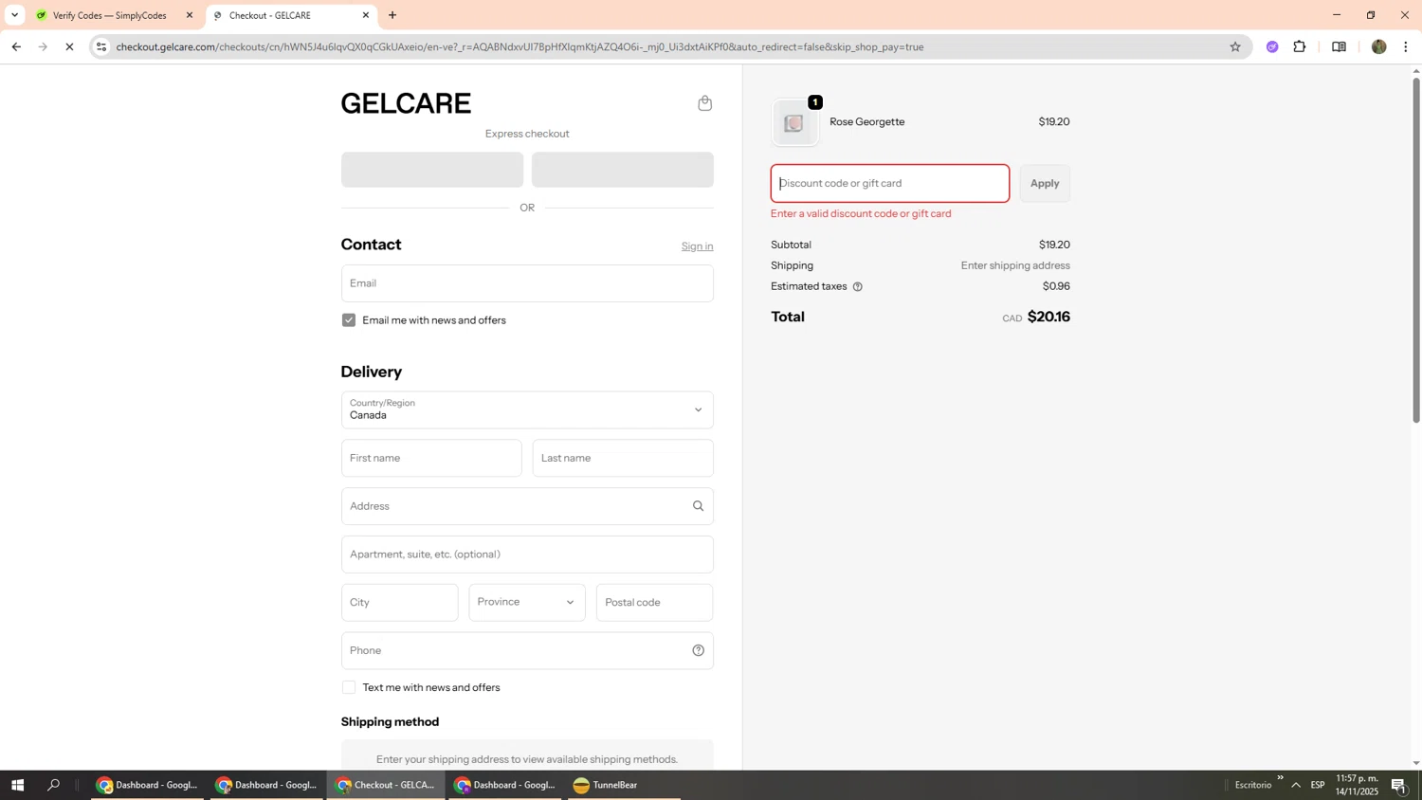Focus the Last name field
Viewport: 1422px width, 800px height.
tap(623, 458)
